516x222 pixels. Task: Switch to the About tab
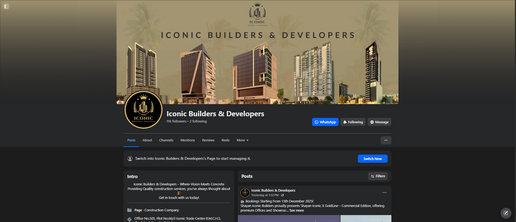pyautogui.click(x=147, y=140)
